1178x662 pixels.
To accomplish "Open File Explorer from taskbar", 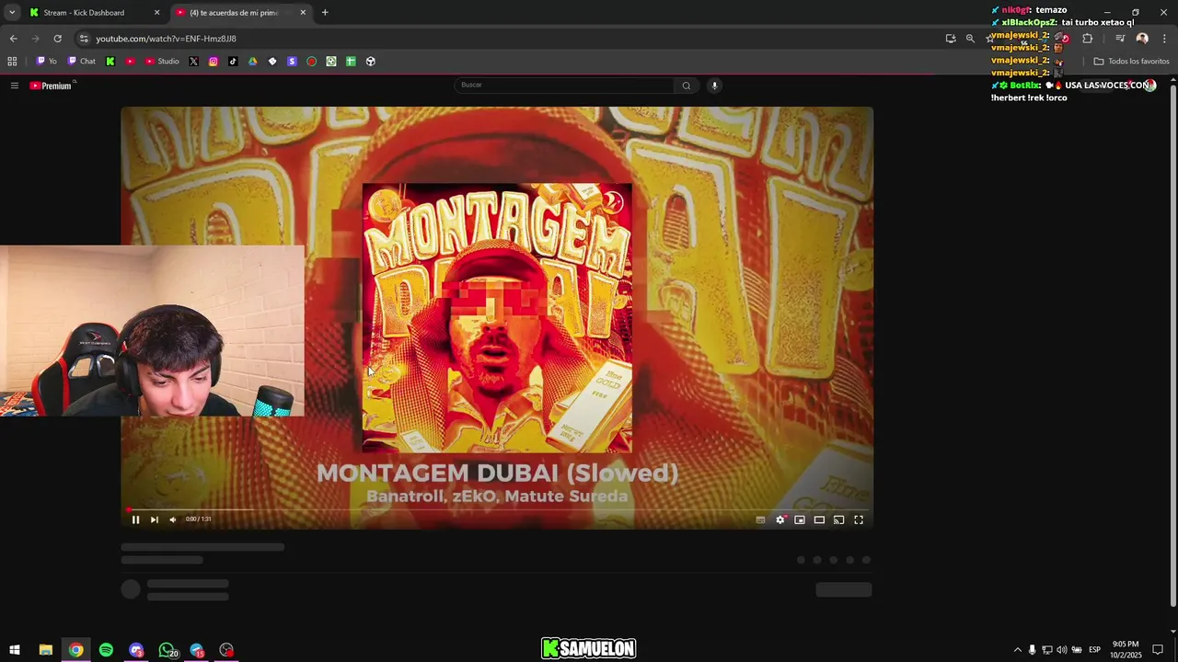I will pyautogui.click(x=45, y=650).
